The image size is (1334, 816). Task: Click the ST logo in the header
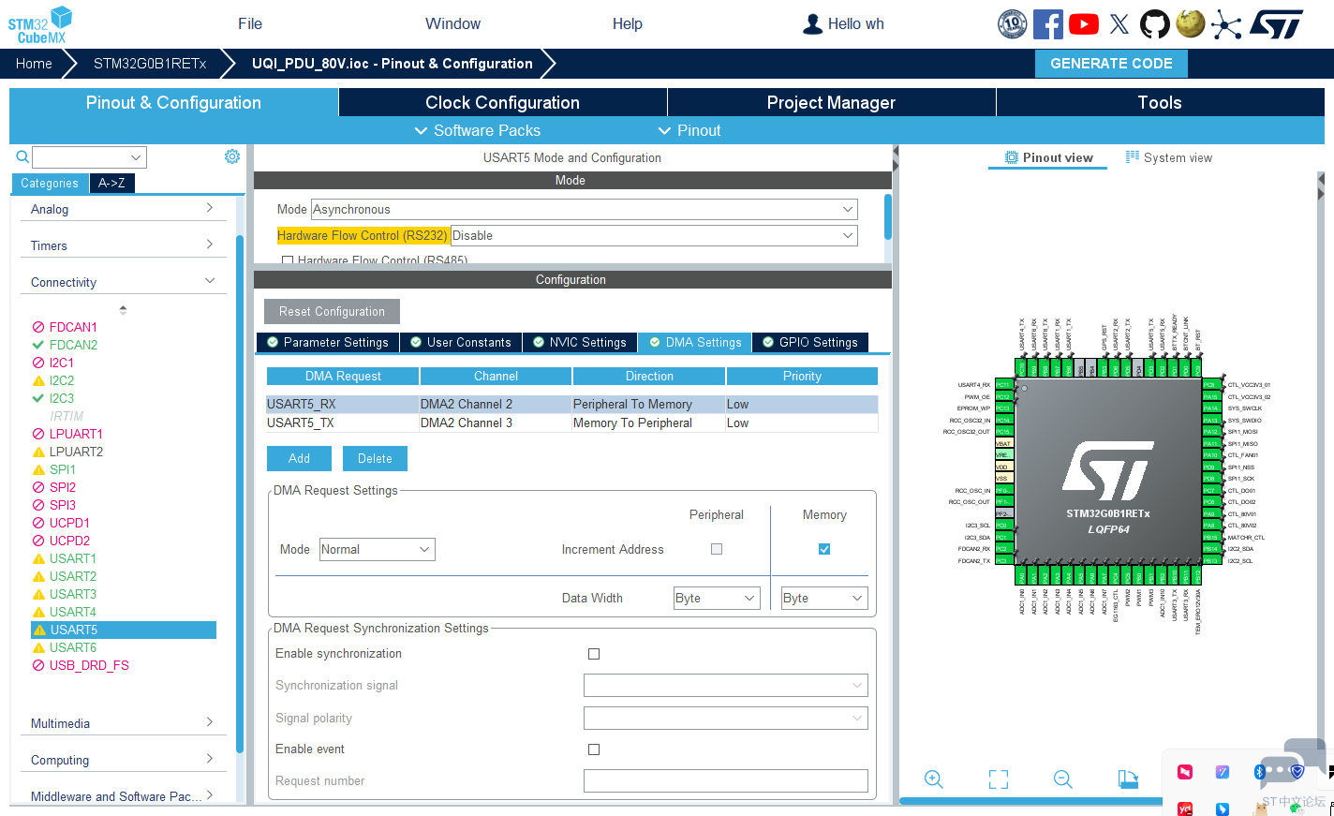(1277, 24)
